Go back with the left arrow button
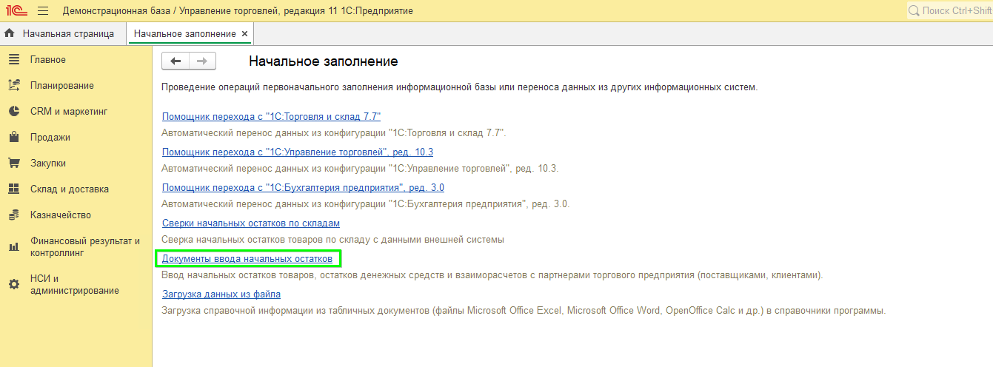This screenshot has width=993, height=367. click(175, 61)
